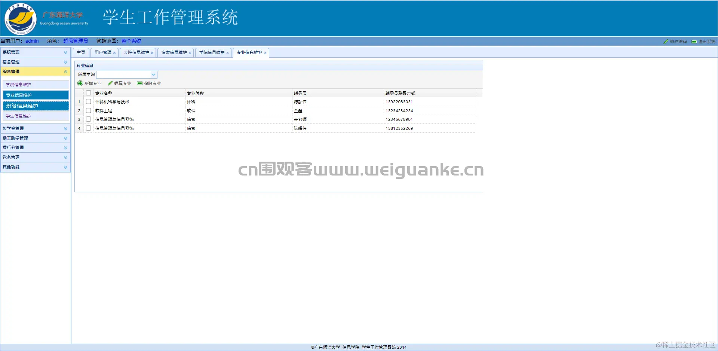Open 学生信息维护 in sidebar

36,116
